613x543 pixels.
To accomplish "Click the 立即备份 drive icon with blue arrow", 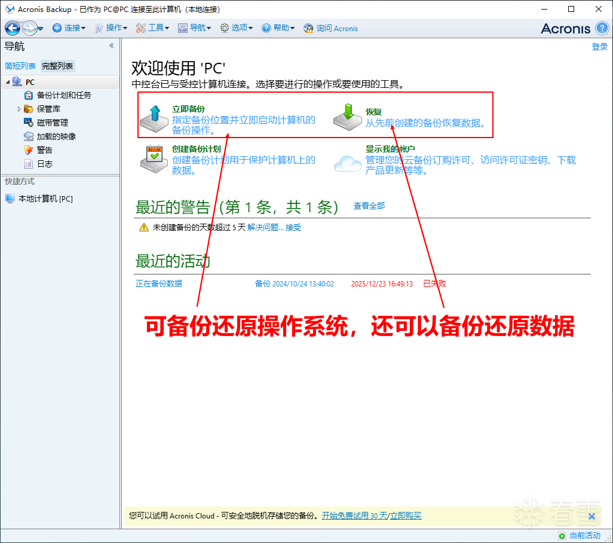I will pyautogui.click(x=154, y=118).
